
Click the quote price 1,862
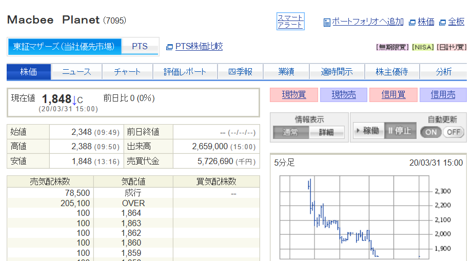[x=131, y=233]
